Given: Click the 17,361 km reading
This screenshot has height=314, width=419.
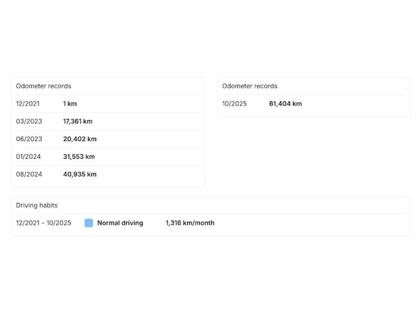Looking at the screenshot, I should tap(78, 122).
